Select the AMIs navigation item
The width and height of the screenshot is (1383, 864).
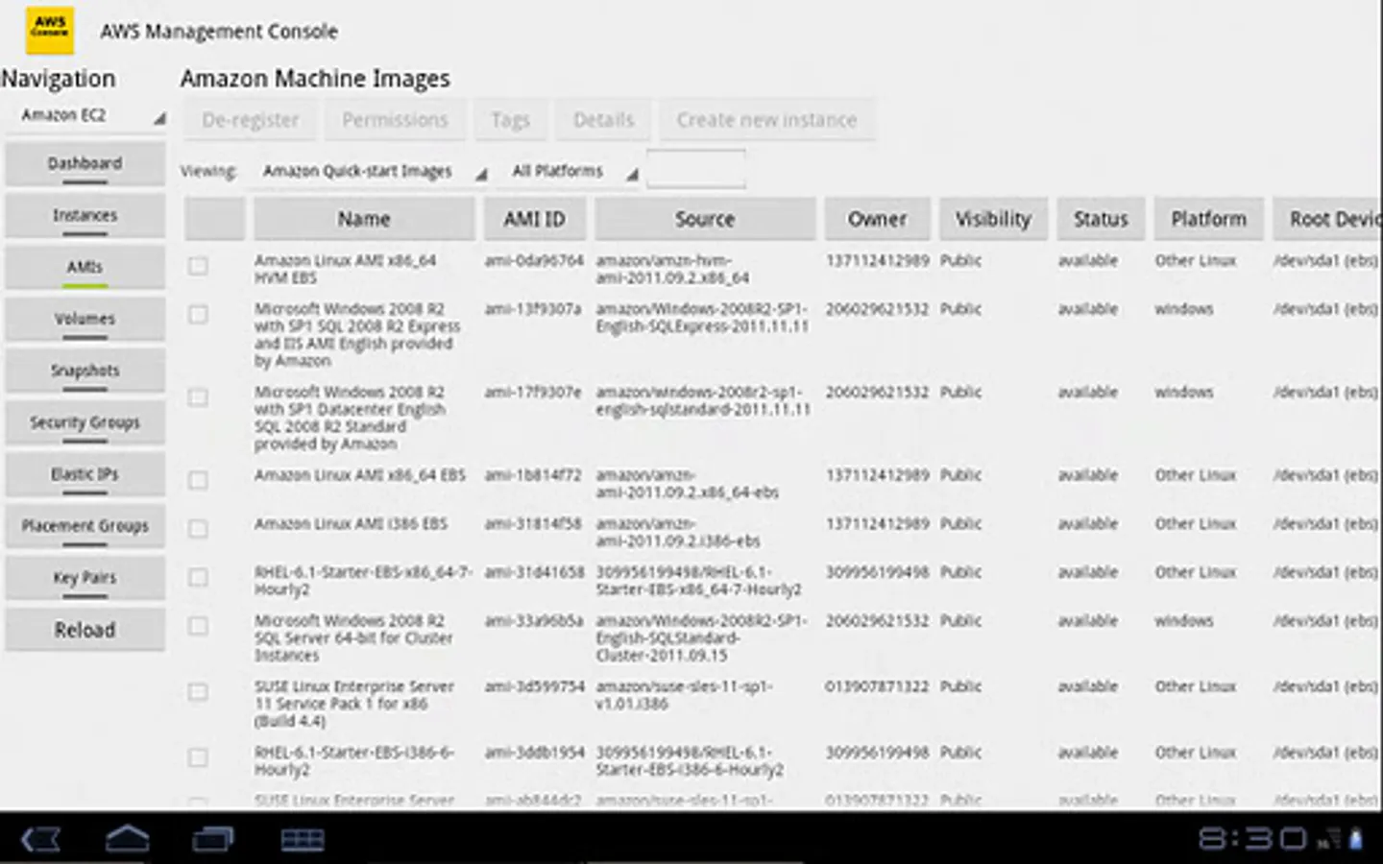click(85, 267)
